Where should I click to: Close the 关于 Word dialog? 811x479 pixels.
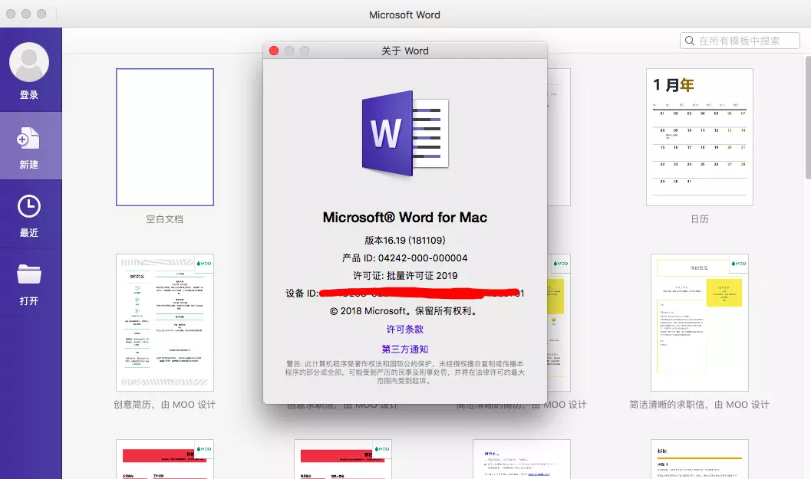tap(274, 51)
